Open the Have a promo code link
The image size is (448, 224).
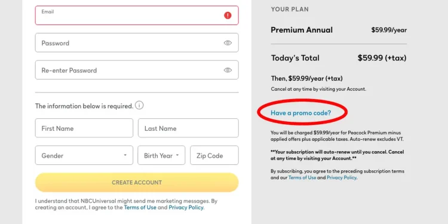[301, 113]
